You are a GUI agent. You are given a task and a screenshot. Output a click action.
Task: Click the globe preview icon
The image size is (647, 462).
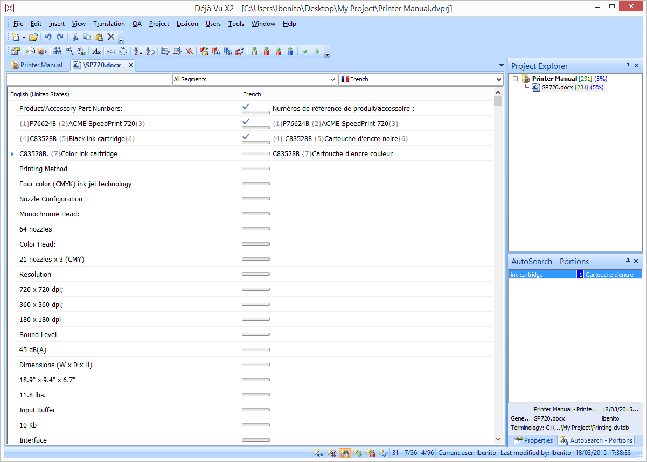(x=43, y=51)
